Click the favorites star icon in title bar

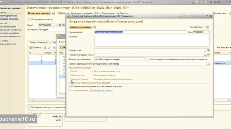(x=6, y=3)
